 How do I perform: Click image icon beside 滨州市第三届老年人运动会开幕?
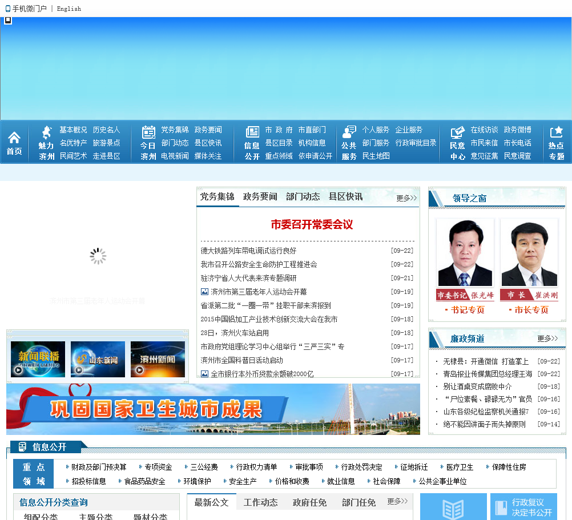pos(204,292)
